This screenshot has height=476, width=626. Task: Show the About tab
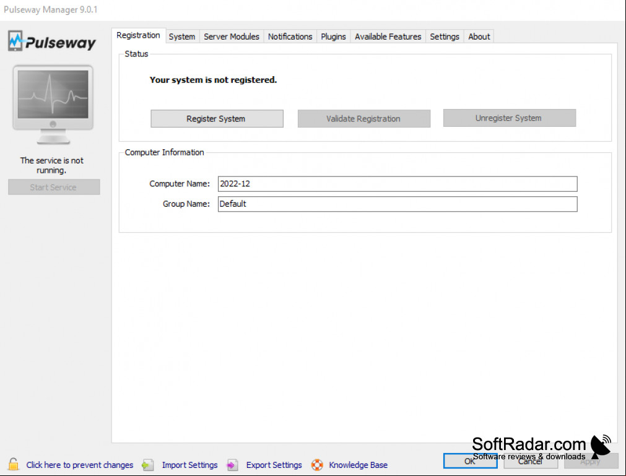point(479,37)
